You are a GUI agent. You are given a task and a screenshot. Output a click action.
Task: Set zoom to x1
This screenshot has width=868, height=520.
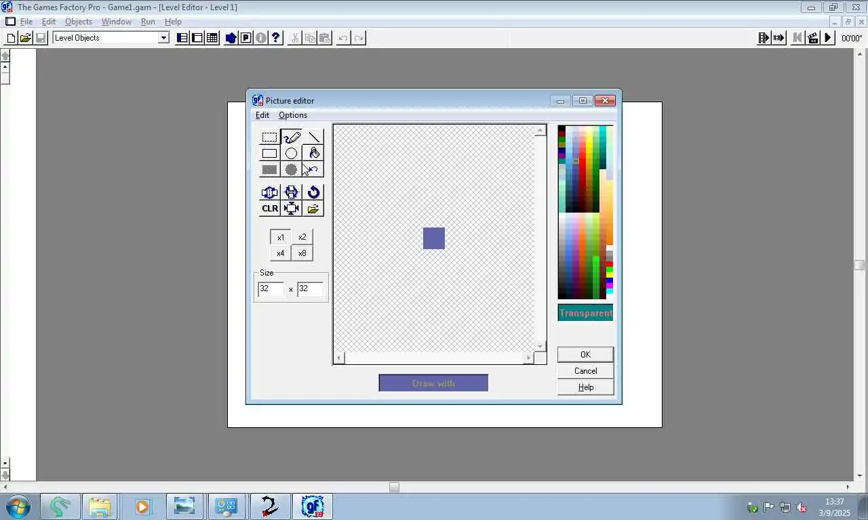click(281, 237)
